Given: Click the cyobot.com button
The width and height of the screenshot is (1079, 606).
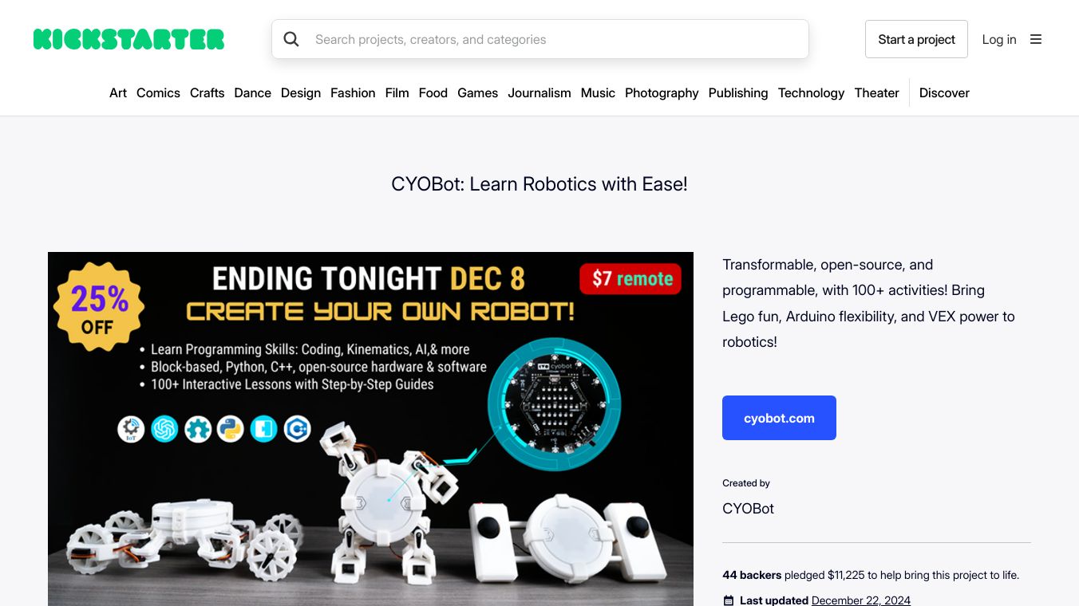Looking at the screenshot, I should click(779, 418).
